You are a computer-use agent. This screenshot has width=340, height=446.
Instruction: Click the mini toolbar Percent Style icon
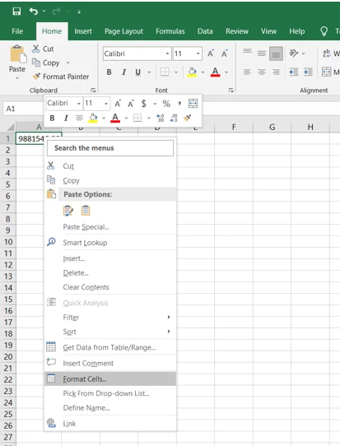click(x=166, y=104)
